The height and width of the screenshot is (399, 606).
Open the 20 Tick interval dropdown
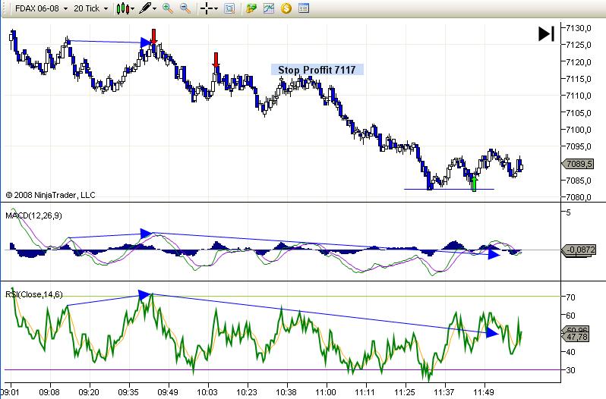90,9
